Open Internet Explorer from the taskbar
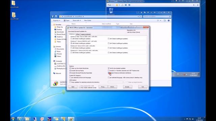Viewport: 216px width, 121px height. pos(20,119)
